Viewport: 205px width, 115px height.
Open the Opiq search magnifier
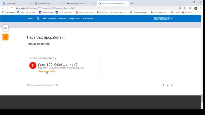(x=38, y=19)
